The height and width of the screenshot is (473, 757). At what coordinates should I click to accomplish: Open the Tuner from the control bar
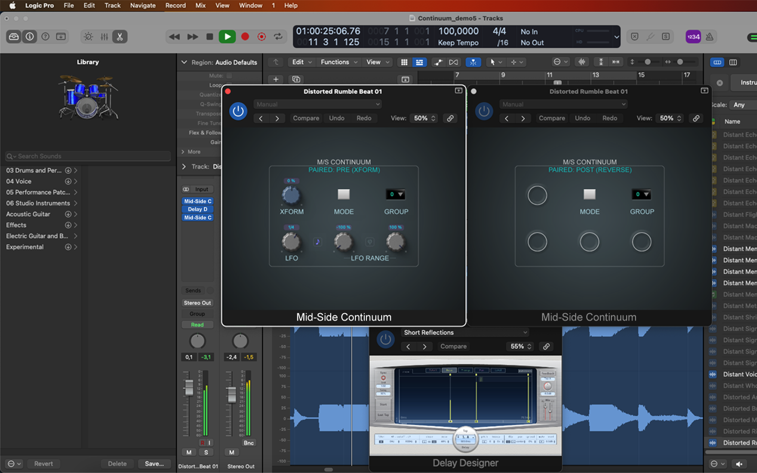[x=650, y=37]
